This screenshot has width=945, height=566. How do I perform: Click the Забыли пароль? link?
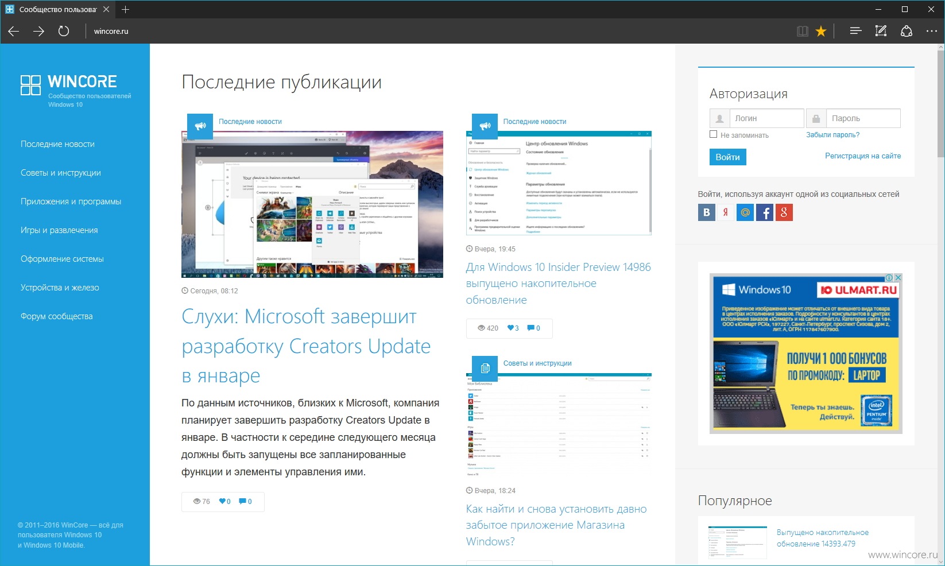(x=832, y=135)
